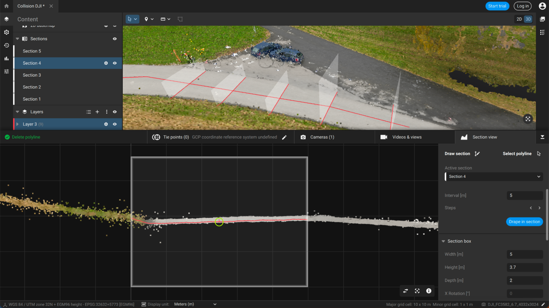
Task: Open the processing options gear in left sidebar
Action: click(x=7, y=32)
